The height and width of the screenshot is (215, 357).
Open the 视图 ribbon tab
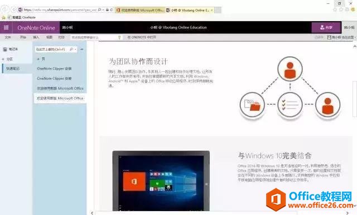49,37
